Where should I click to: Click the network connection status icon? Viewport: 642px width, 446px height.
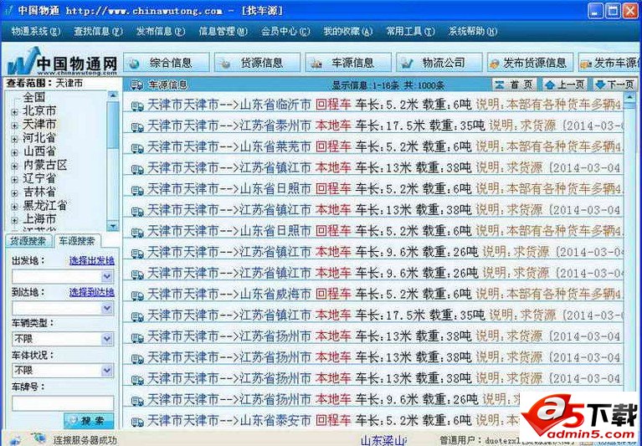point(39,438)
